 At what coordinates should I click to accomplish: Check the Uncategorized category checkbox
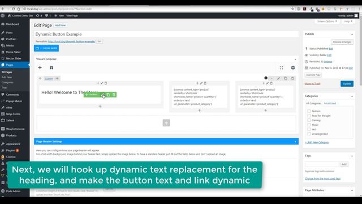309,134
